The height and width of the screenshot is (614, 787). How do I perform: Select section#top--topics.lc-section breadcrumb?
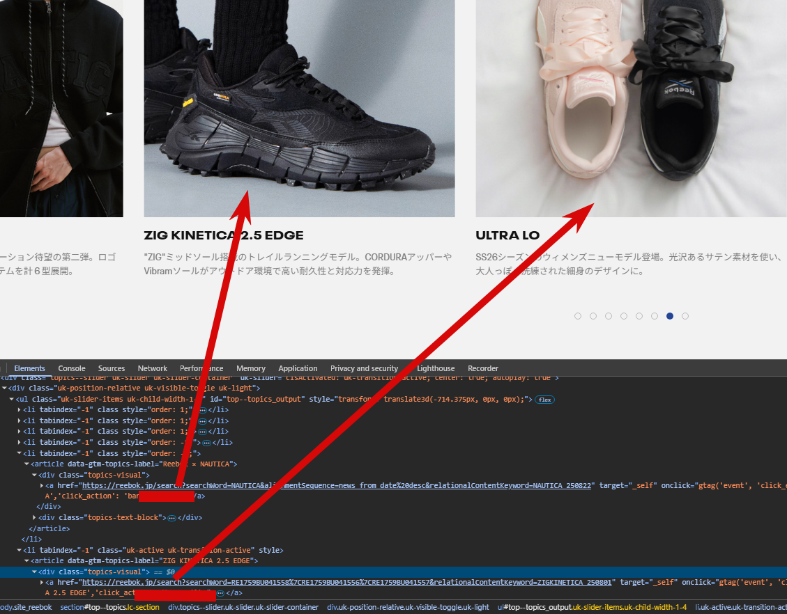coord(110,607)
